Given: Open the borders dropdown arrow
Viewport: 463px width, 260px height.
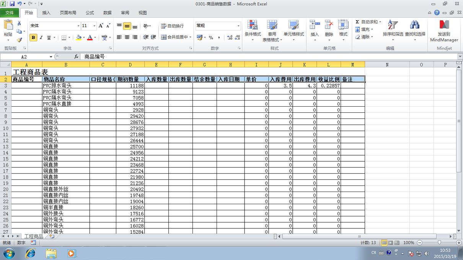Looking at the screenshot, I should (x=70, y=37).
